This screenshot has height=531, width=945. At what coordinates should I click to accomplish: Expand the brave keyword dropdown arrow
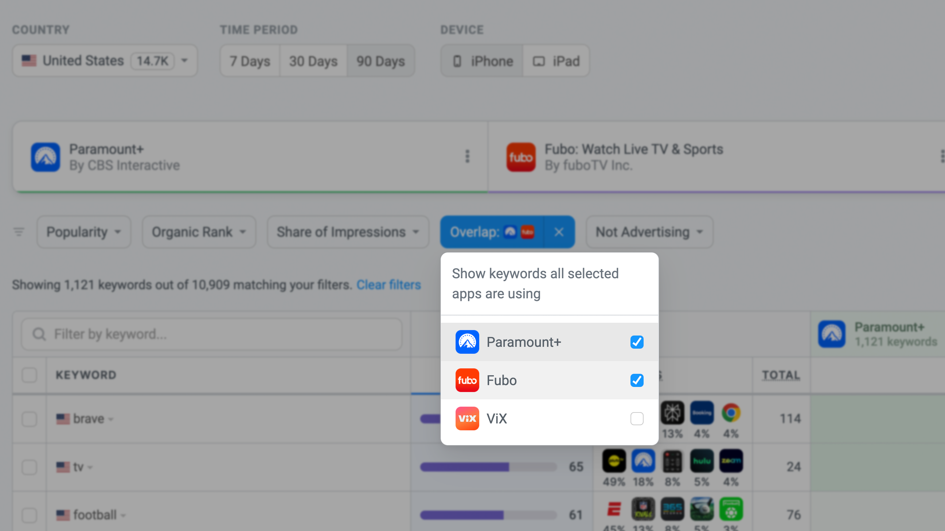111,419
